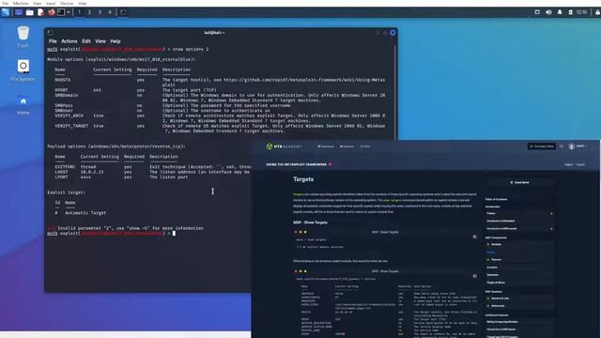Open the VirtualBox Devices menu

coord(67,3)
